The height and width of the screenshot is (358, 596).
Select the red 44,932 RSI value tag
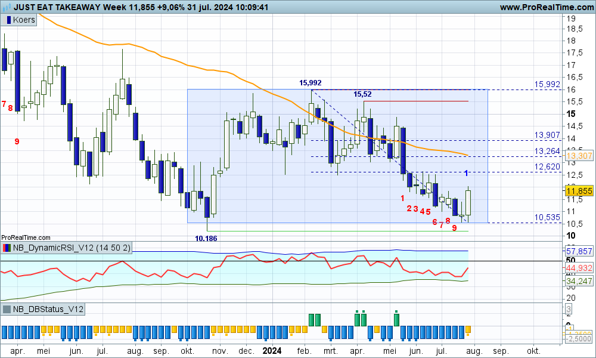pyautogui.click(x=578, y=268)
